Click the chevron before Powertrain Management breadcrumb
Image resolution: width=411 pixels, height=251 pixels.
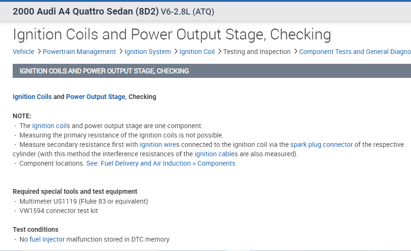pyautogui.click(x=39, y=52)
